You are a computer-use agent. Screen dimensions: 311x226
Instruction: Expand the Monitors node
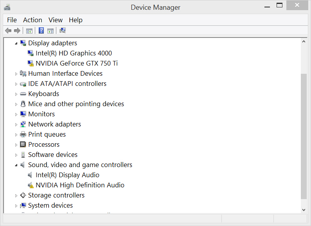click(x=16, y=114)
